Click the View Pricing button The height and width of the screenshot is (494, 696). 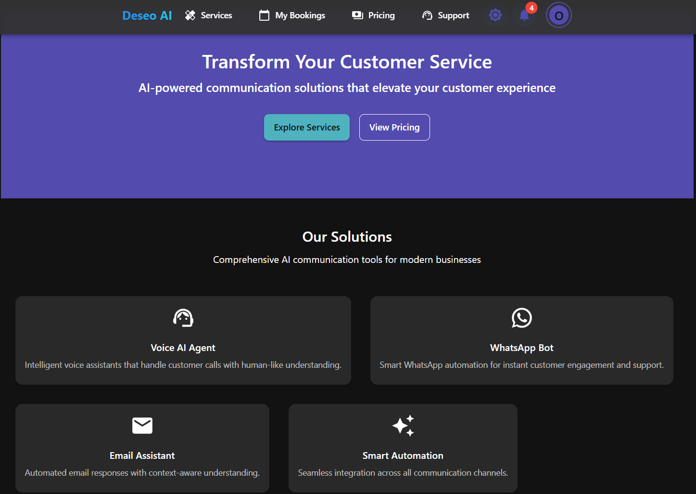394,127
